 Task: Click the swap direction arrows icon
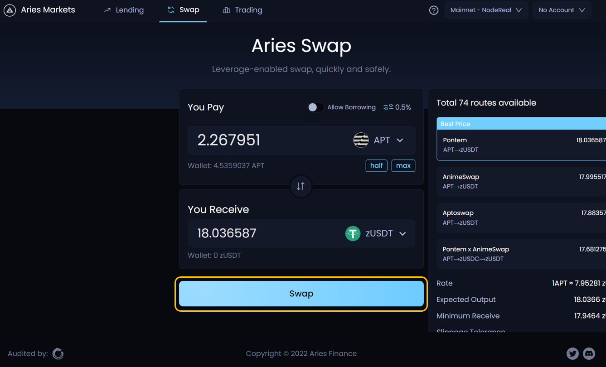[x=301, y=186]
